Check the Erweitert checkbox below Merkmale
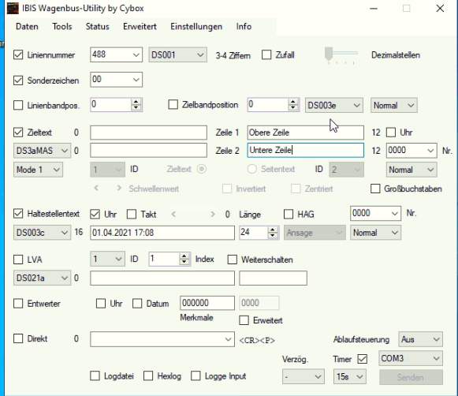This screenshot has height=396, width=458. [x=244, y=320]
